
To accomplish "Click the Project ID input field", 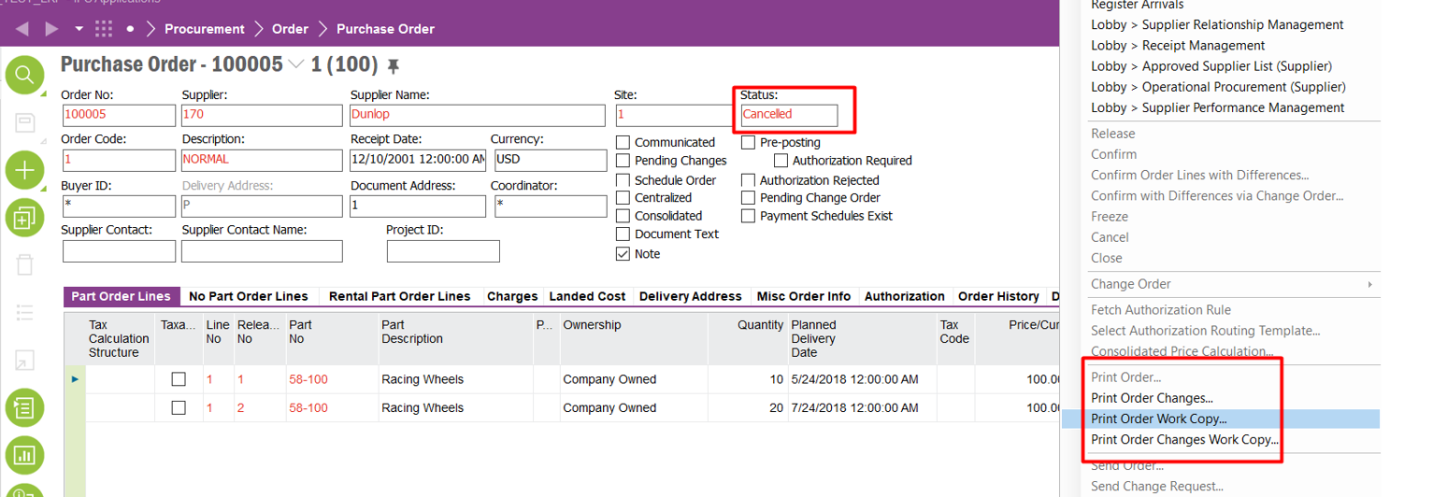I will click(x=443, y=250).
